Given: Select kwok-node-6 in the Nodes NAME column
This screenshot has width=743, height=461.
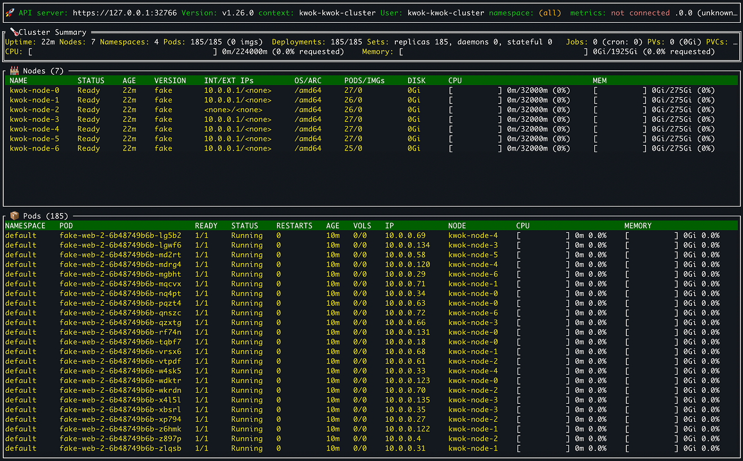Looking at the screenshot, I should click(34, 148).
